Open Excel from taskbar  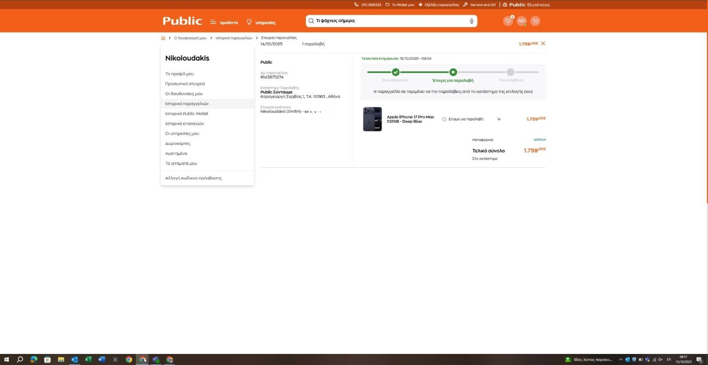(88, 360)
